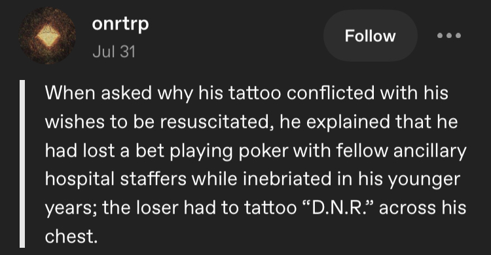This screenshot has height=255, width=491.
Task: Open the three-dot more options menu
Action: [449, 35]
